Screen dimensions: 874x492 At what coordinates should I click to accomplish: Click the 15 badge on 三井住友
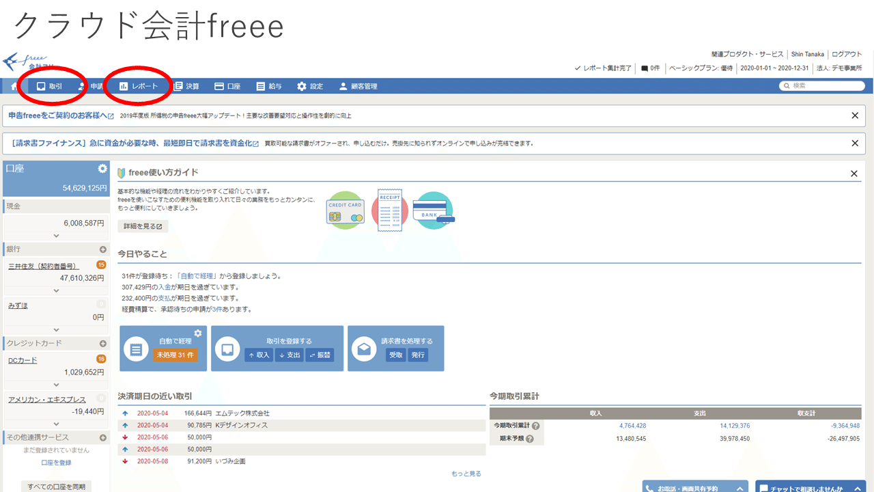101,265
